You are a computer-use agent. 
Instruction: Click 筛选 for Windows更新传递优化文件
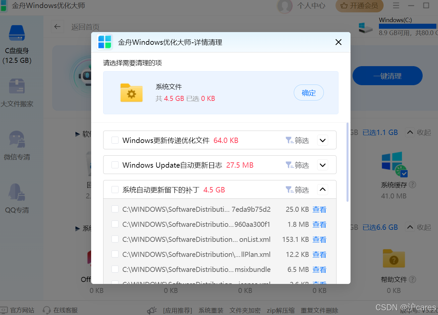pos(297,140)
